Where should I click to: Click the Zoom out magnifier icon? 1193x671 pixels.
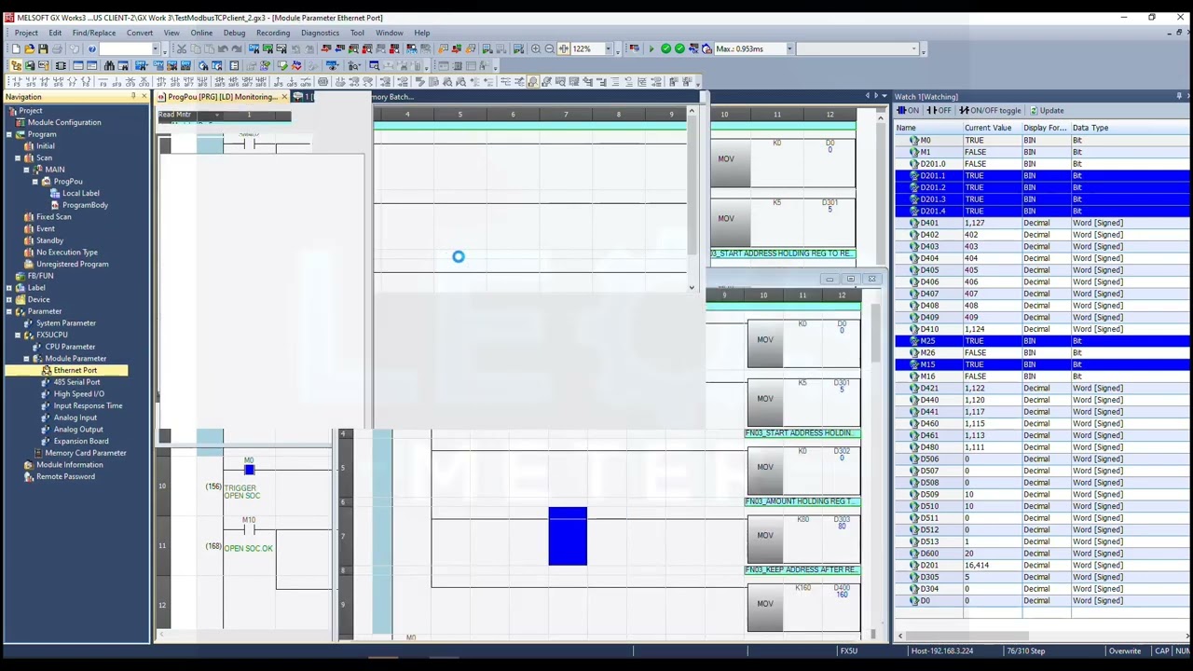click(549, 49)
